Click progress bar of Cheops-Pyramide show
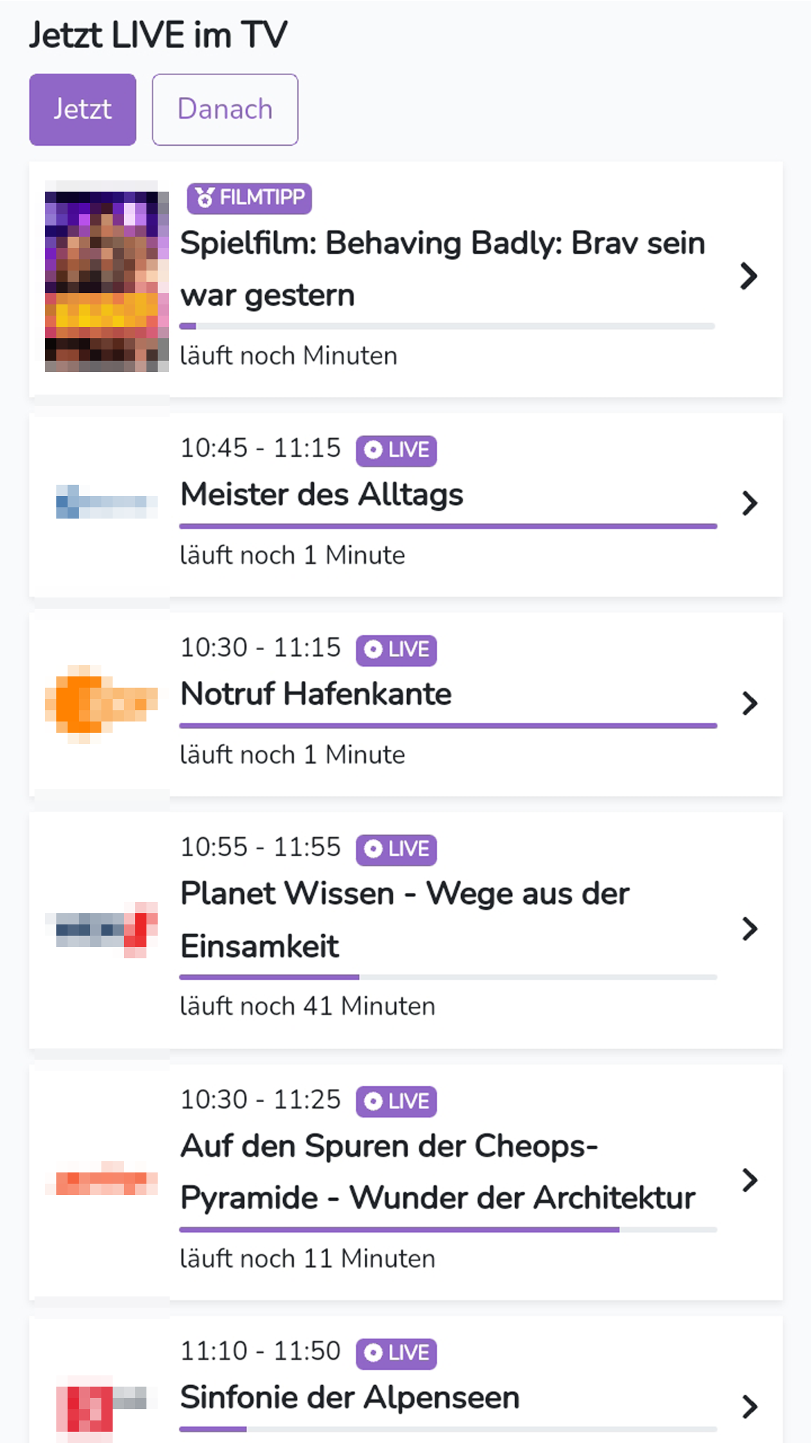Viewport: 811px width, 1443px height. [448, 1230]
